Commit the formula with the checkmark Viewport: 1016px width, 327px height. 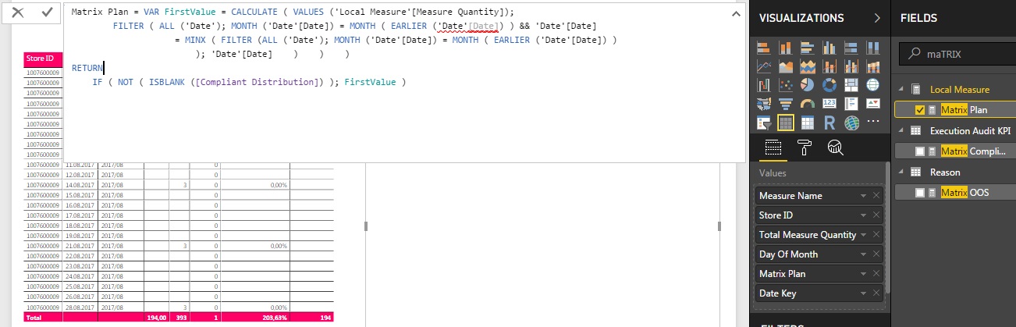47,12
